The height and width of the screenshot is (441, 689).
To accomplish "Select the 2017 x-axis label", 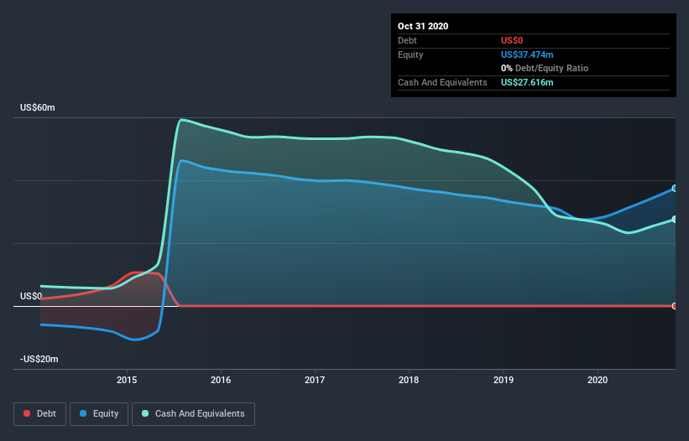I will (x=315, y=380).
